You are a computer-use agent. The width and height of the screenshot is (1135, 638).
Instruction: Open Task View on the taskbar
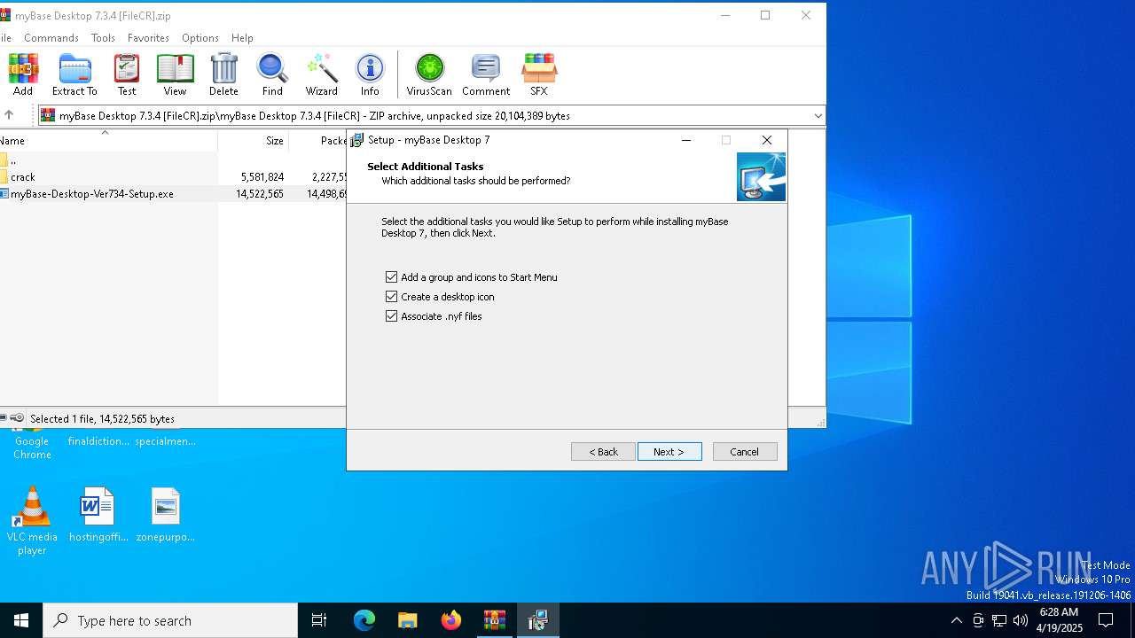(x=319, y=620)
